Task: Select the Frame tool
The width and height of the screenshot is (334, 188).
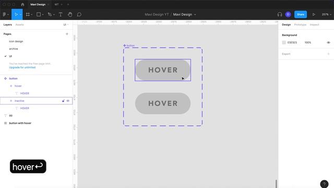Action: click(x=28, y=15)
